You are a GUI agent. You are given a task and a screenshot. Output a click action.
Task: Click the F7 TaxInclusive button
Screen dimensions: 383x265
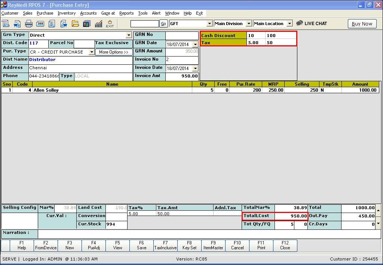tap(165, 245)
